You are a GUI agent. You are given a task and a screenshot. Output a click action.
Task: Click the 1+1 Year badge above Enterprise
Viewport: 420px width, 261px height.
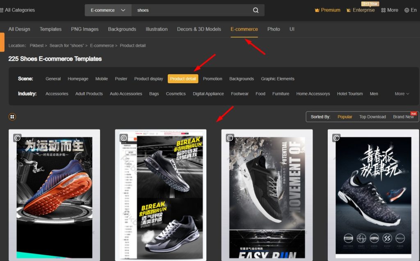pos(370,4)
